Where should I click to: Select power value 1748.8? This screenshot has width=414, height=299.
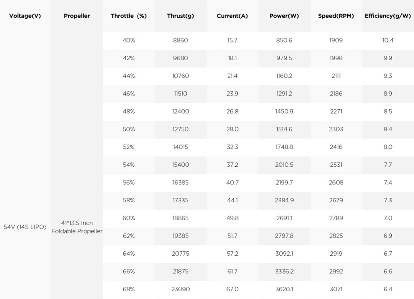point(284,147)
